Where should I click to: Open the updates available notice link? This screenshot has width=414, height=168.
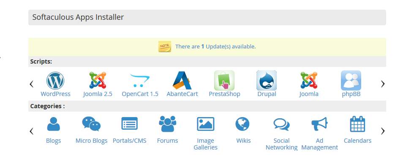[x=215, y=47]
